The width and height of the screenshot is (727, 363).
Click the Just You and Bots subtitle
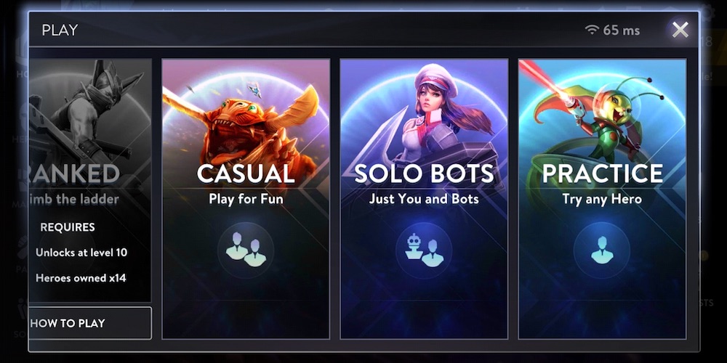click(x=424, y=199)
